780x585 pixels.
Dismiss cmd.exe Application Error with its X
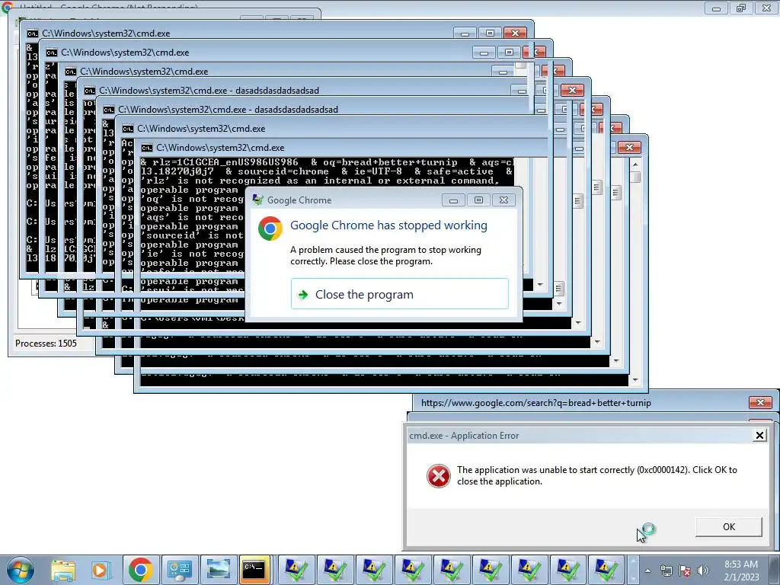[x=759, y=436]
